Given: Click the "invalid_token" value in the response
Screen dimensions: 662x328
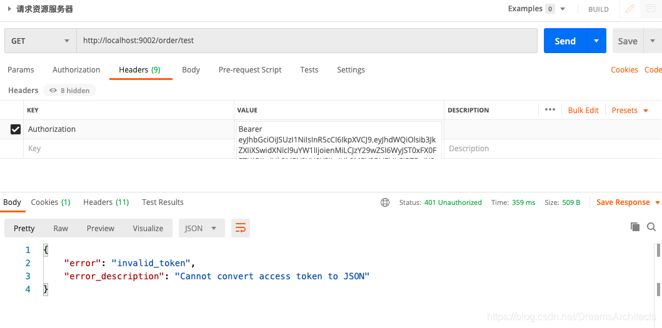Looking at the screenshot, I should tap(151, 263).
